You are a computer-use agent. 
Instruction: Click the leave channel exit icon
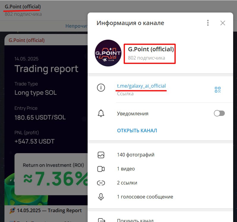(x=101, y=220)
